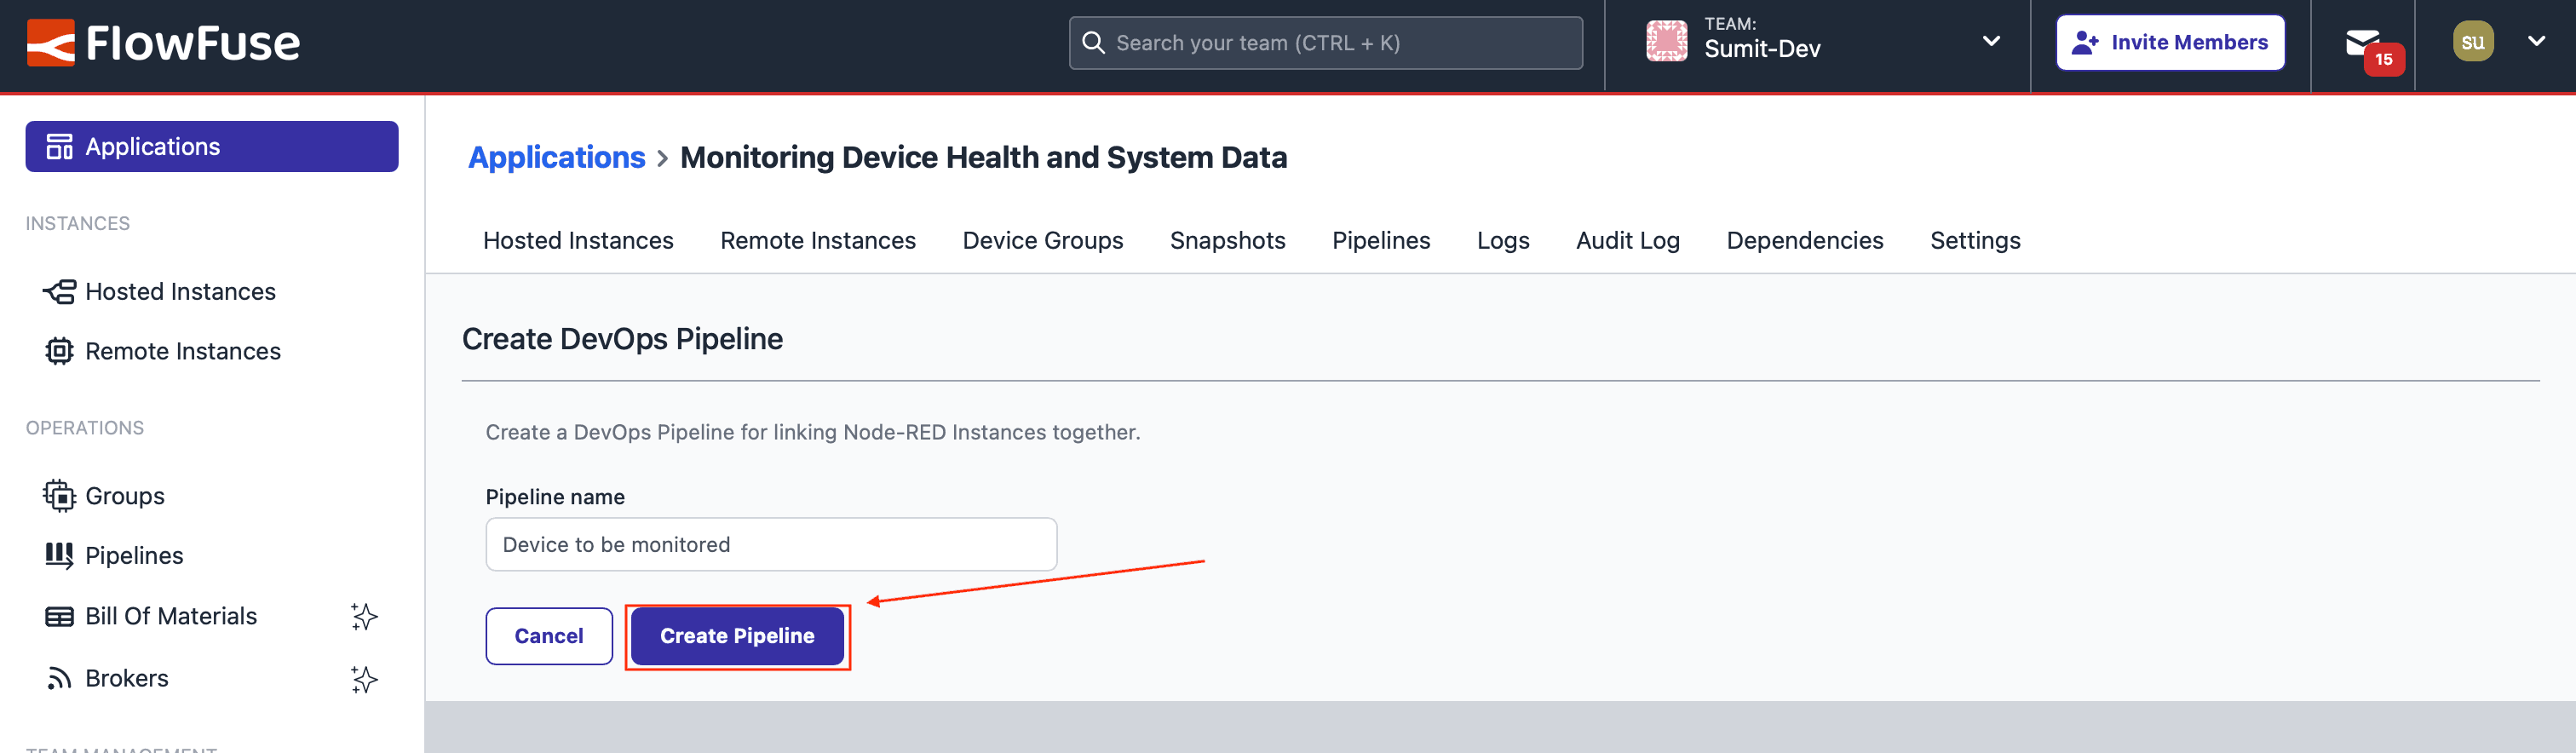The image size is (2576, 753).
Task: Open Brokers in the sidebar
Action: (x=126, y=679)
